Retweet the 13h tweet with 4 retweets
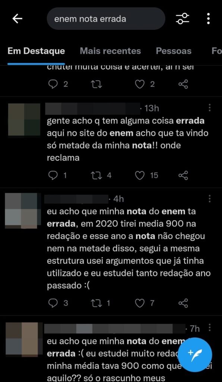This screenshot has width=222, height=382. 96,175
